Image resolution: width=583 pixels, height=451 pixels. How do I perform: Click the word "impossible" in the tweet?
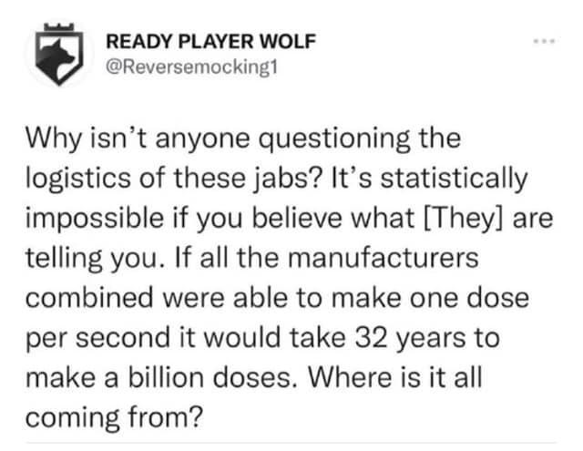[95, 219]
